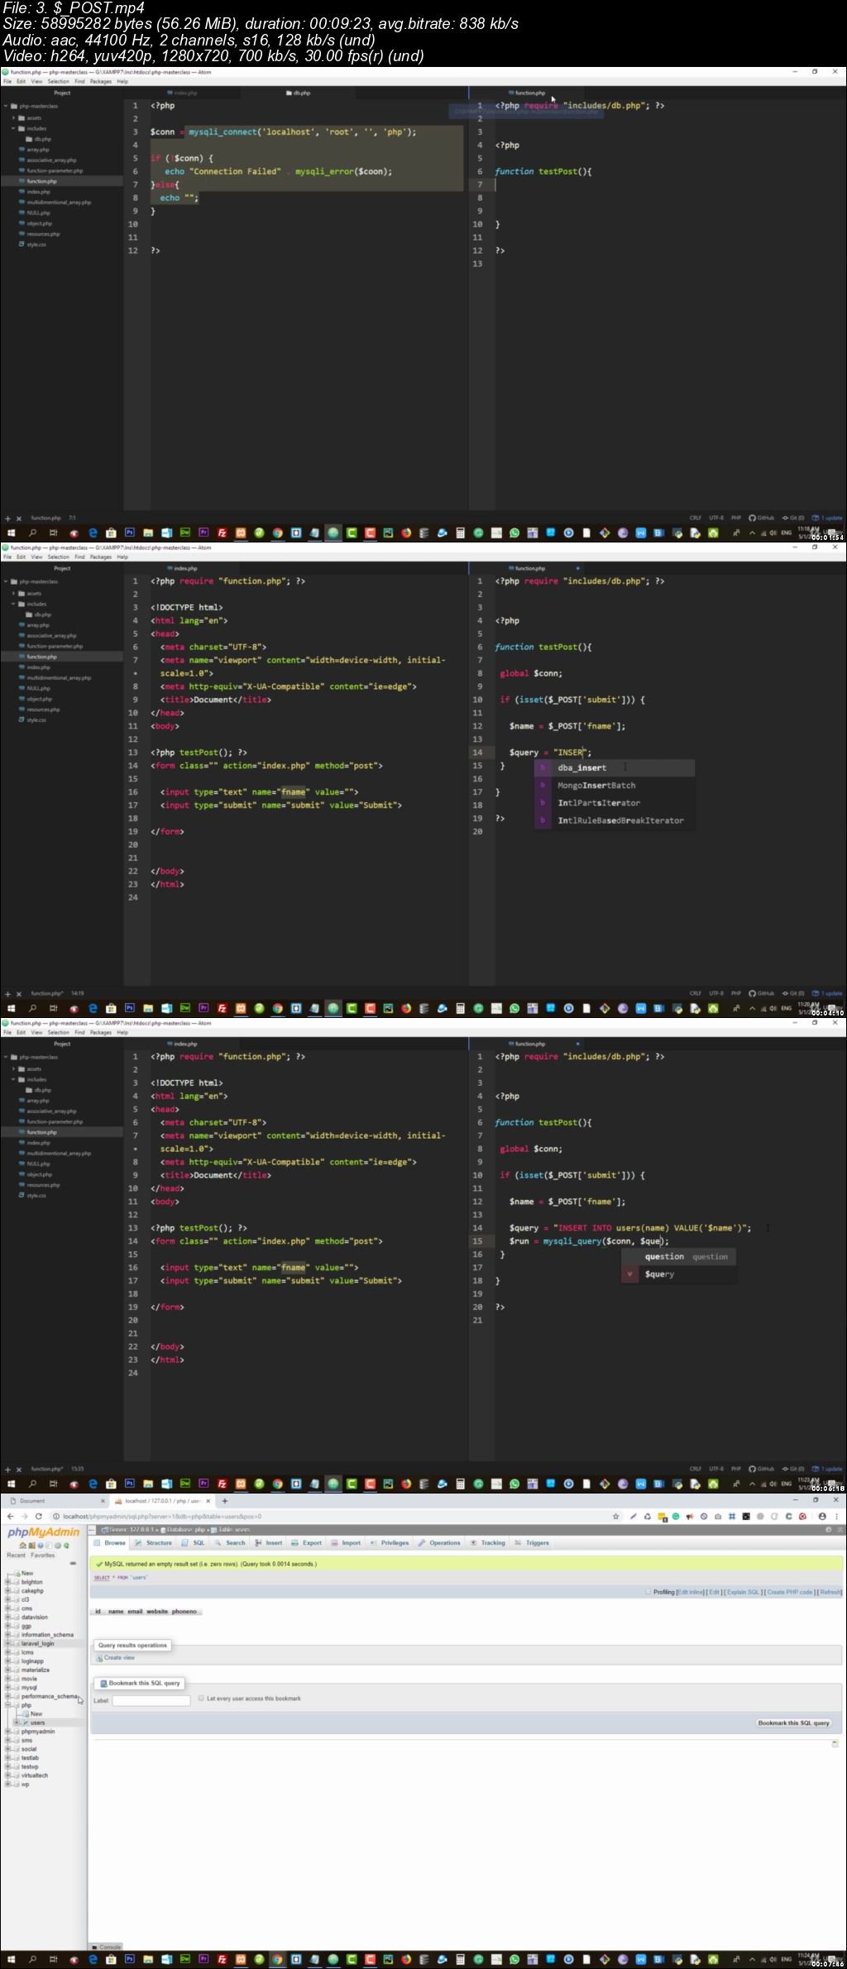The image size is (847, 1969).
Task: Check Let every user access this bookmark
Action: (x=201, y=1698)
